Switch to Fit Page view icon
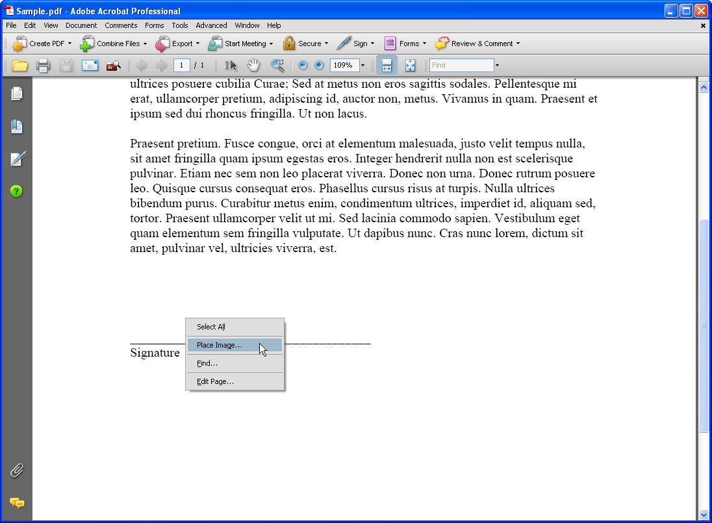Viewport: 712px width, 523px height. coord(410,66)
